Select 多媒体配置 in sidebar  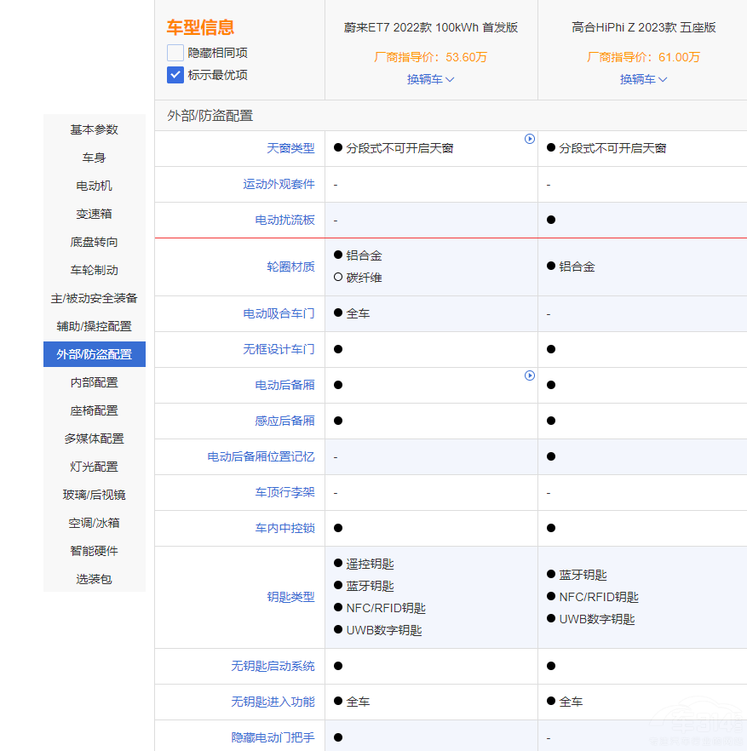(x=95, y=439)
